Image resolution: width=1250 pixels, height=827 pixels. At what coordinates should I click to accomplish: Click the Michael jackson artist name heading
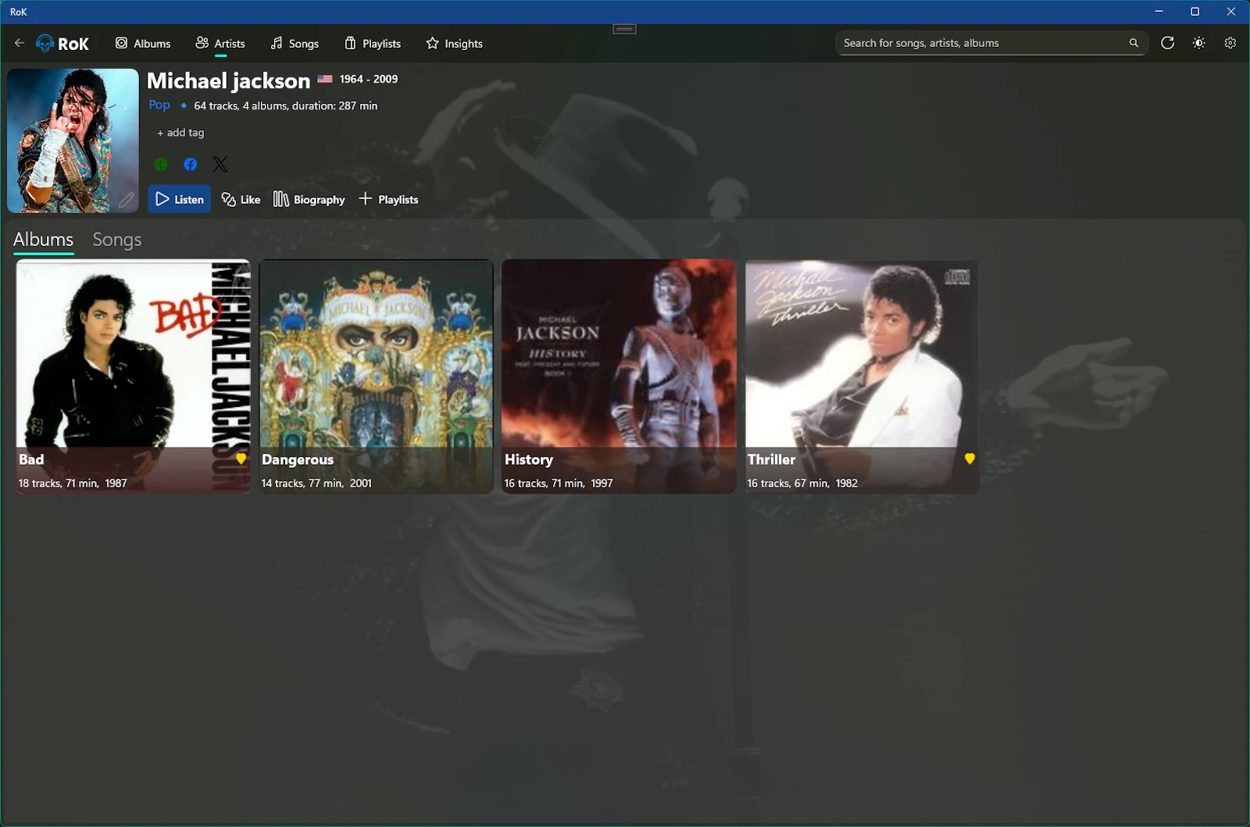229,80
